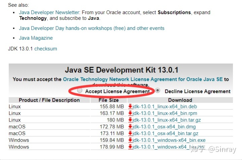
Task: Open the JDK 13.0.1 checksum link
Action: [x=45, y=49]
